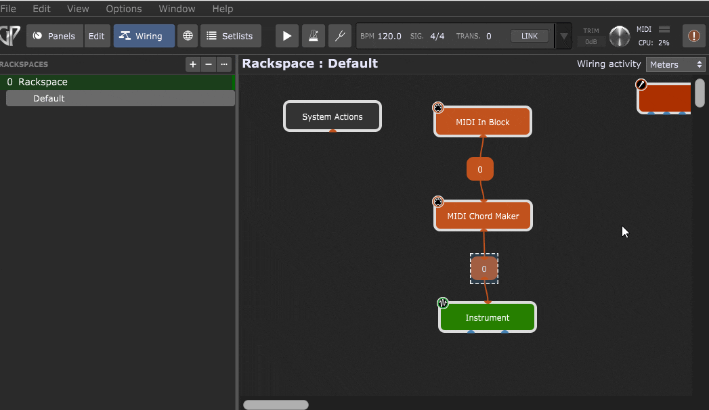
Task: Select the 0 Rackspace row
Action: [x=117, y=82]
